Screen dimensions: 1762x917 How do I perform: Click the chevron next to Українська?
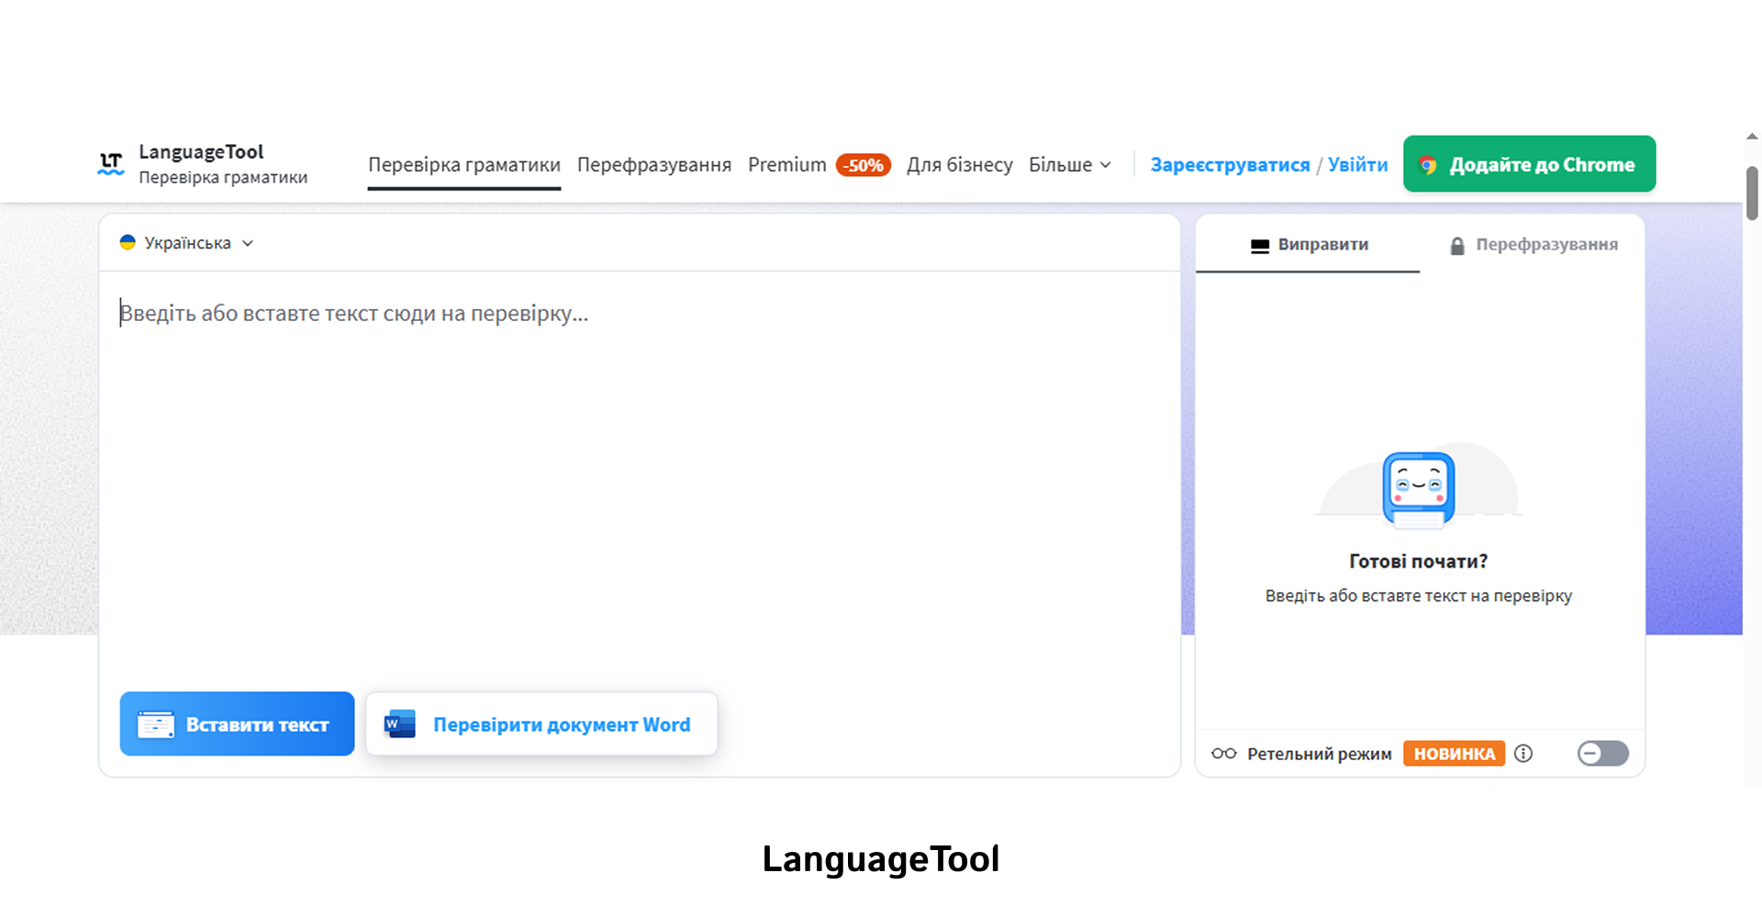pos(247,243)
